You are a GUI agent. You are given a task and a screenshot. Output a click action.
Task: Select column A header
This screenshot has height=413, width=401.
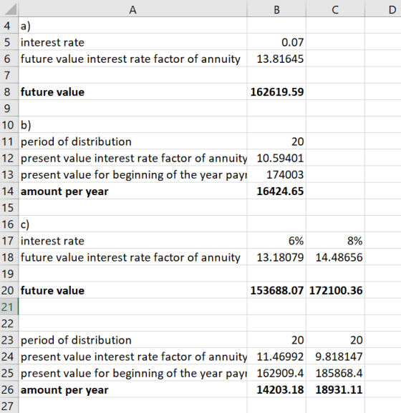(x=132, y=10)
